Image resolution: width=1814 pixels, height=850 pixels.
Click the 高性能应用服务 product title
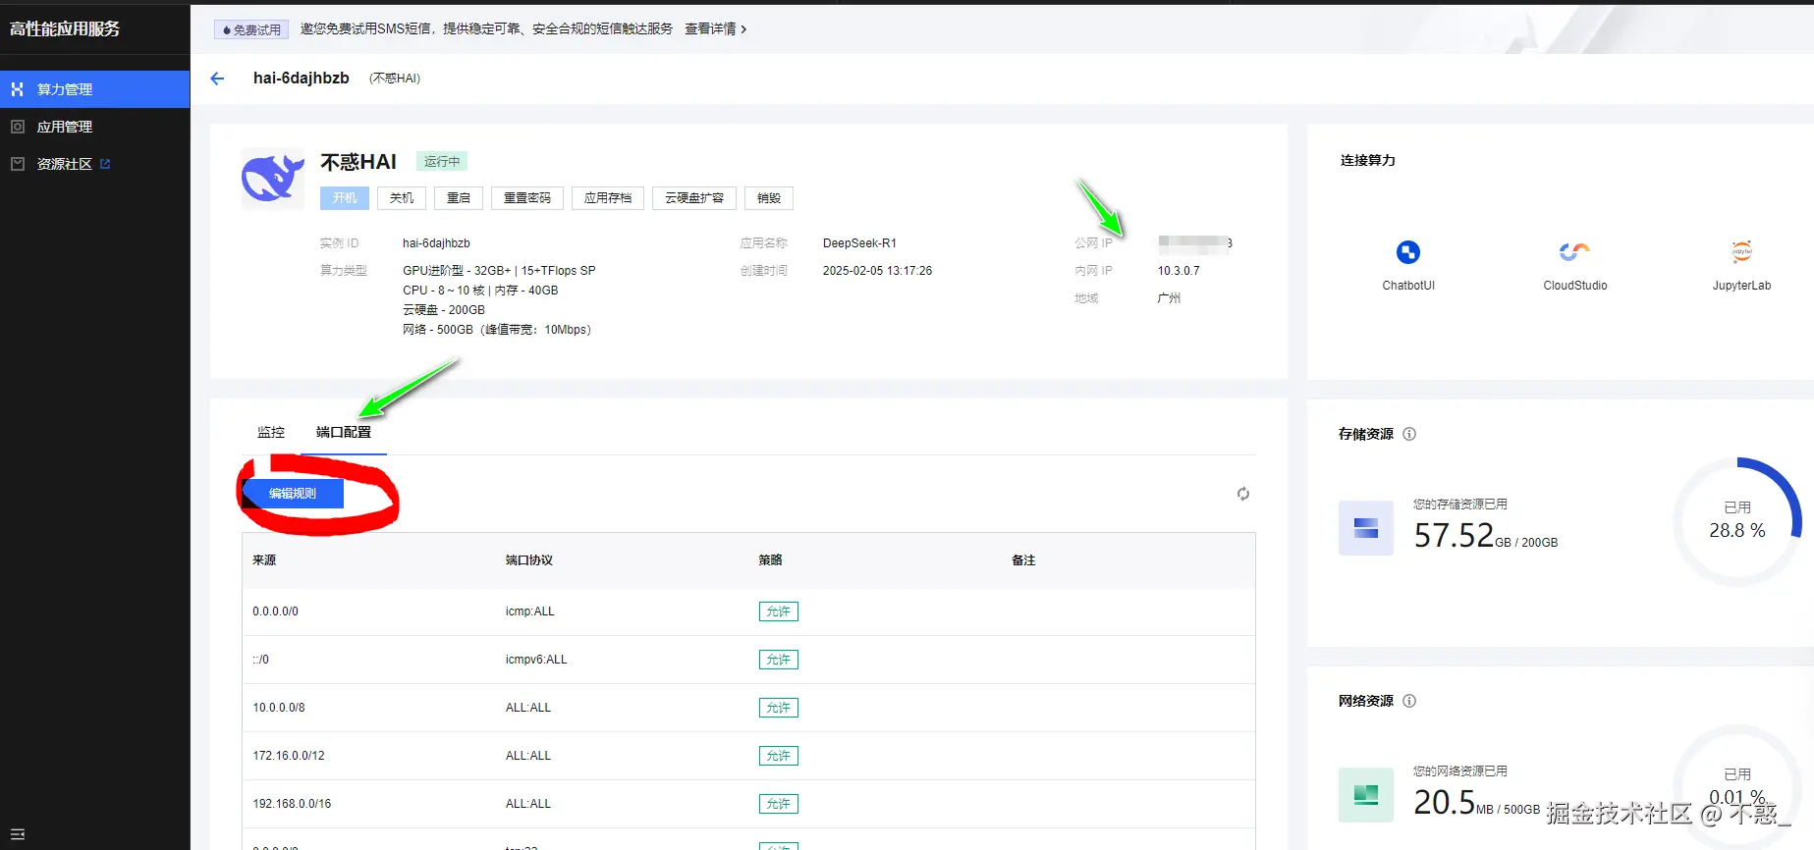click(x=65, y=29)
